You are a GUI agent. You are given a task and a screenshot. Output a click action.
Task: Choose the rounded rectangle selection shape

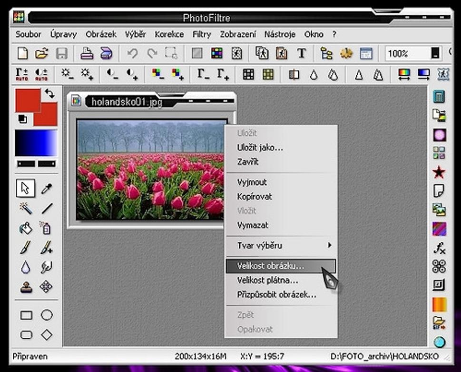point(26,335)
